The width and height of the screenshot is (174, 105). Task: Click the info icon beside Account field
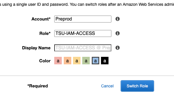click(117, 19)
